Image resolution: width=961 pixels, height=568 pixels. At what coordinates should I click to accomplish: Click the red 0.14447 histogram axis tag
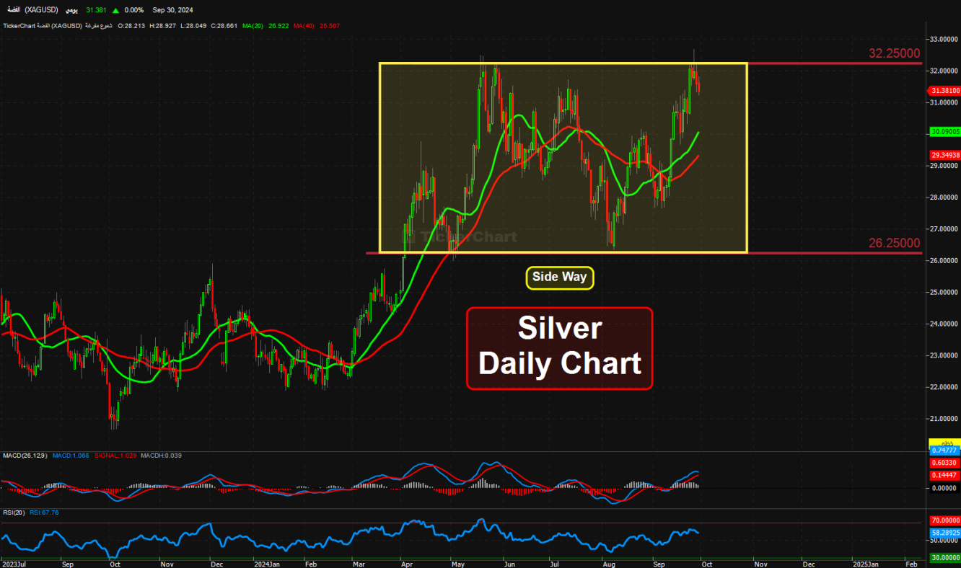(944, 475)
